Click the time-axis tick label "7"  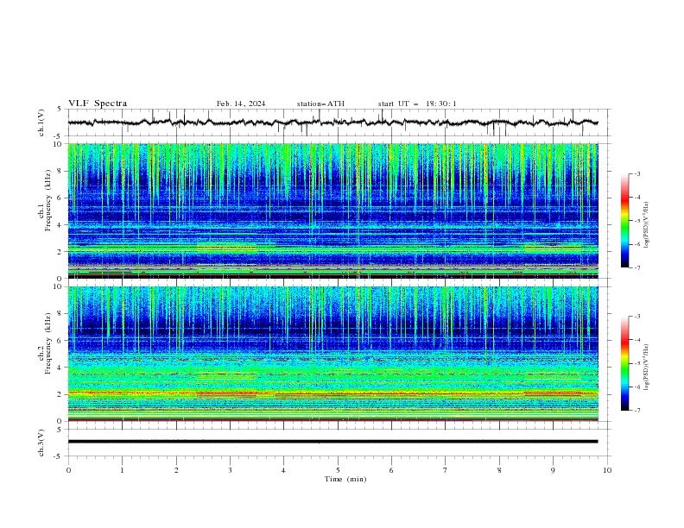[x=446, y=470]
